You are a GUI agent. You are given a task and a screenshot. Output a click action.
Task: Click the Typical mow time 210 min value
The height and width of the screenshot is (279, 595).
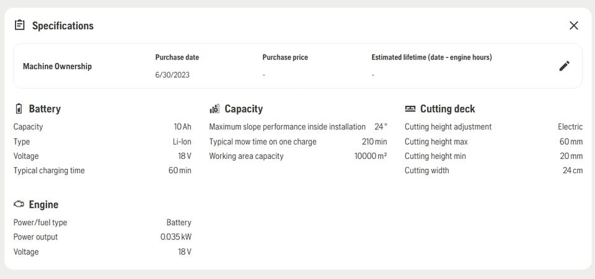pyautogui.click(x=374, y=142)
